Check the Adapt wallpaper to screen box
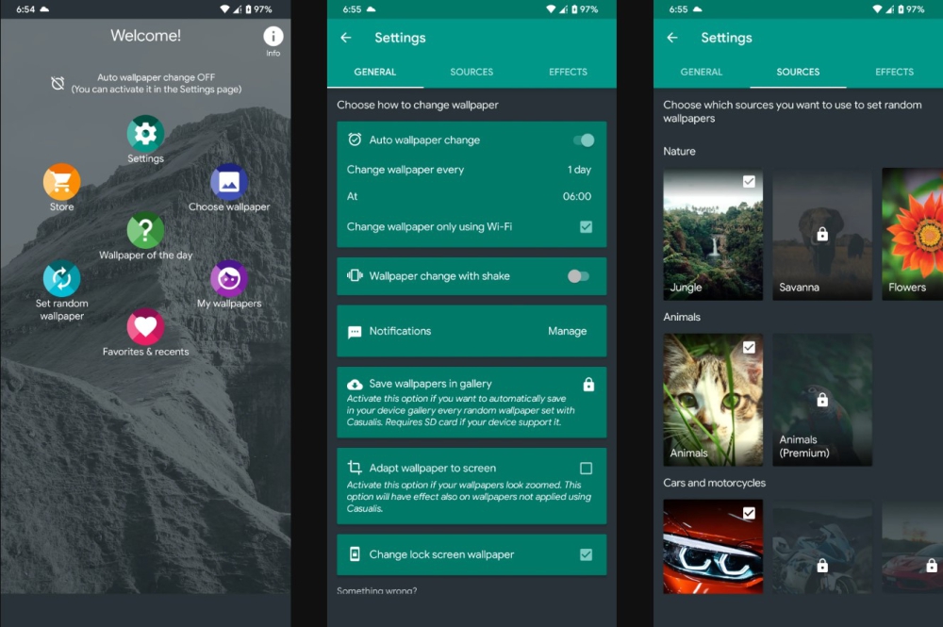The height and width of the screenshot is (627, 943). click(586, 469)
